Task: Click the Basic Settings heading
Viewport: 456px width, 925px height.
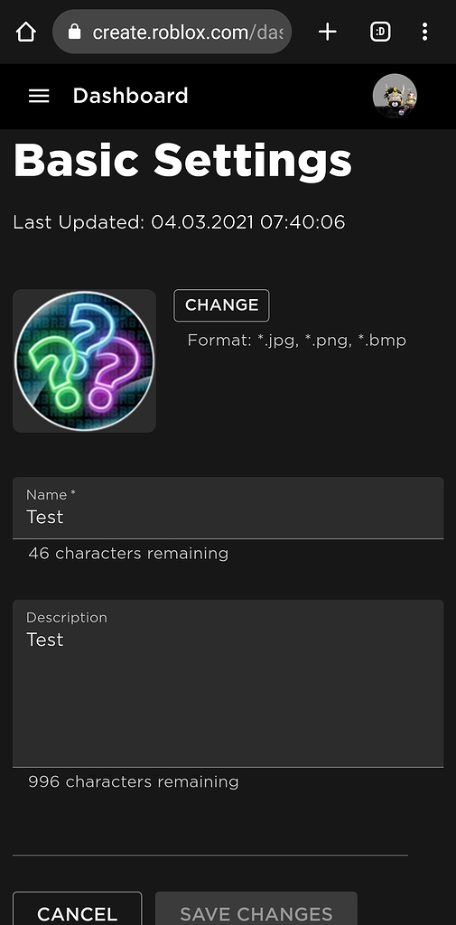Action: point(182,160)
